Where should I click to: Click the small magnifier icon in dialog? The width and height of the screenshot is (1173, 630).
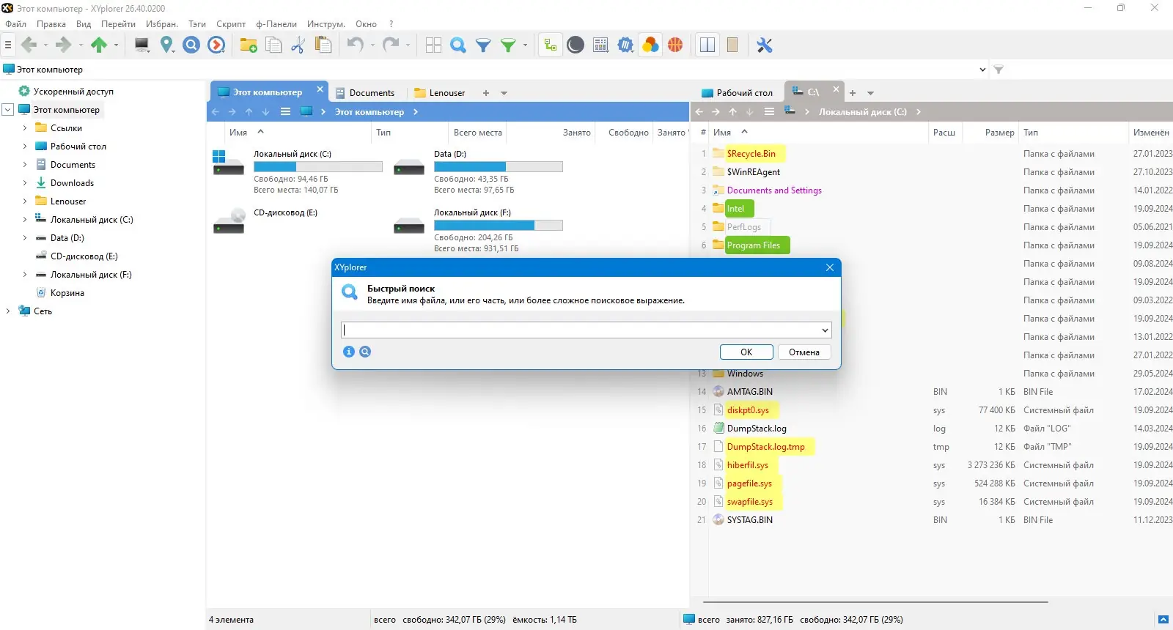click(365, 352)
